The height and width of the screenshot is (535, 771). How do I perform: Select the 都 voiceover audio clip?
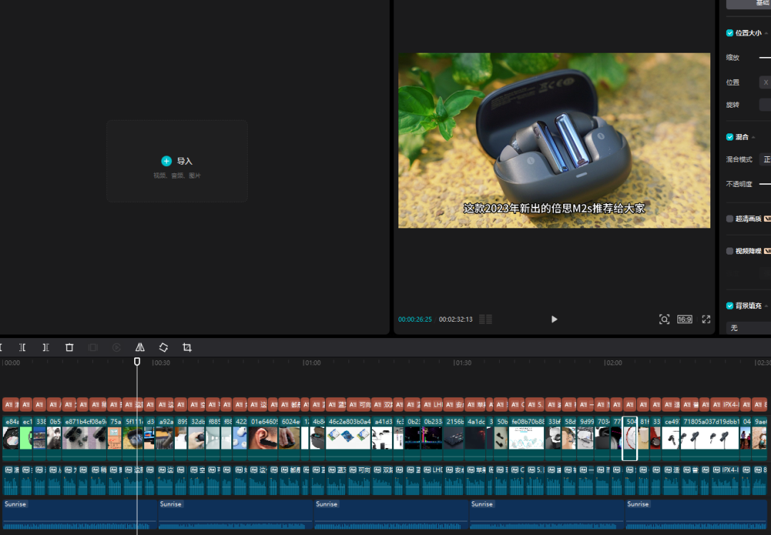click(x=290, y=479)
